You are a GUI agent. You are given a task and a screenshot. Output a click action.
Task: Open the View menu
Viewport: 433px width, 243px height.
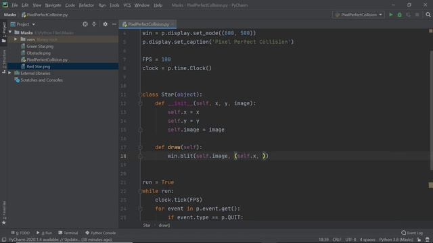coord(37,5)
